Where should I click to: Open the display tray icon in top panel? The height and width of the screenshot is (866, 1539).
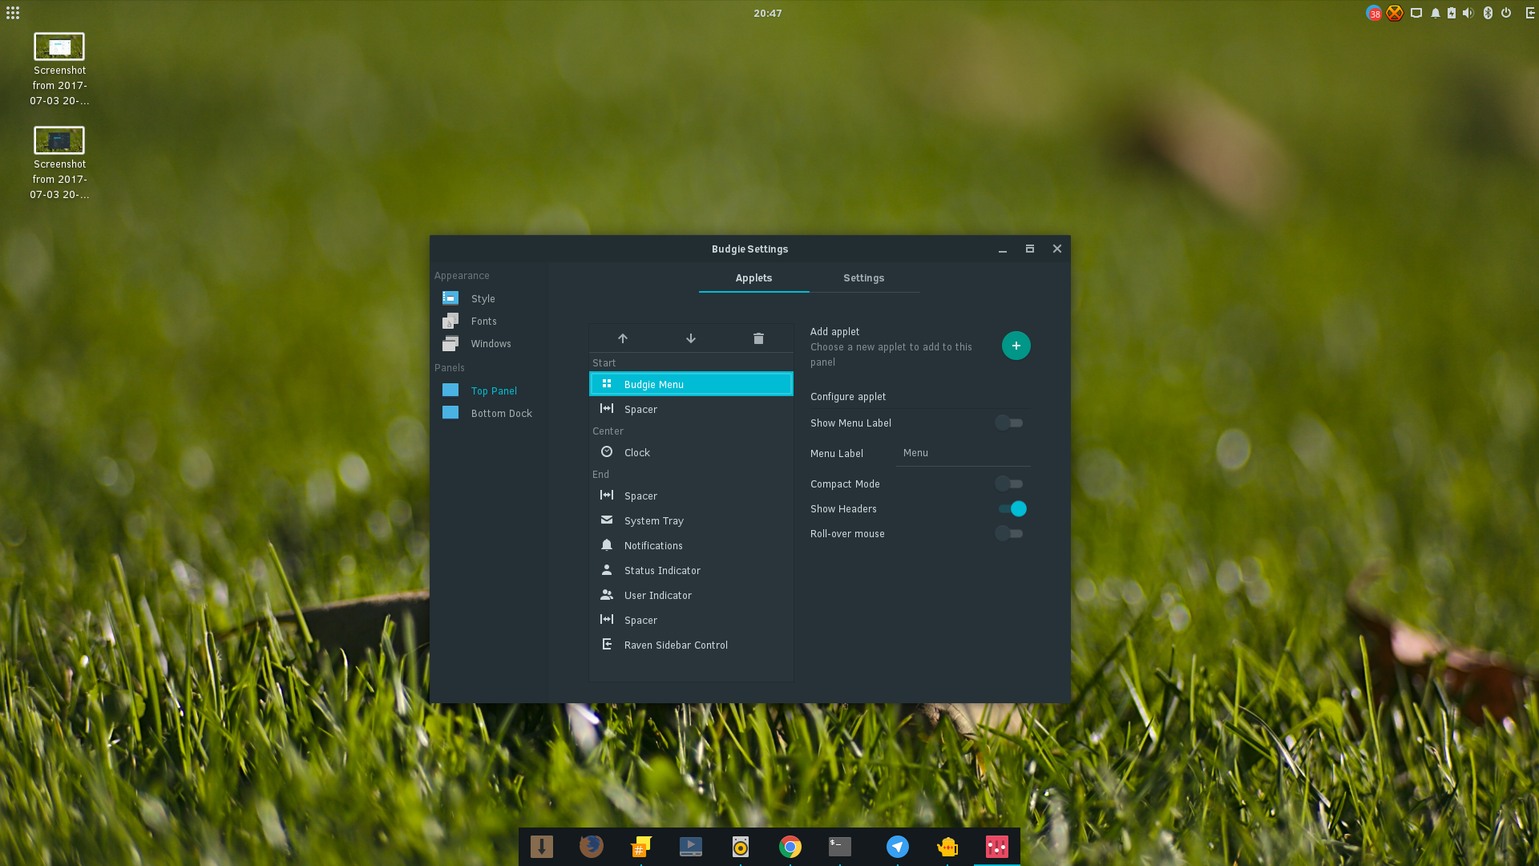[x=1416, y=13]
